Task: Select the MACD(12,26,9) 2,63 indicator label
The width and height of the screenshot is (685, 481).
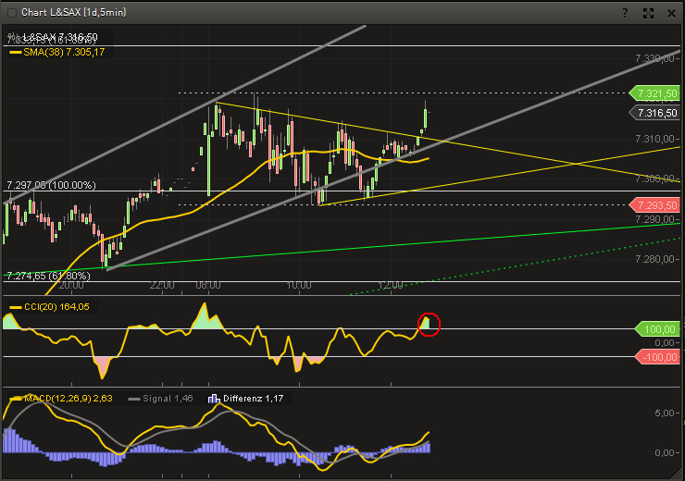Action: click(x=68, y=398)
